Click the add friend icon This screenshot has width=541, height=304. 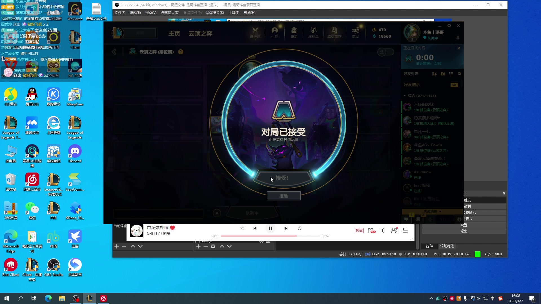pos(434,74)
